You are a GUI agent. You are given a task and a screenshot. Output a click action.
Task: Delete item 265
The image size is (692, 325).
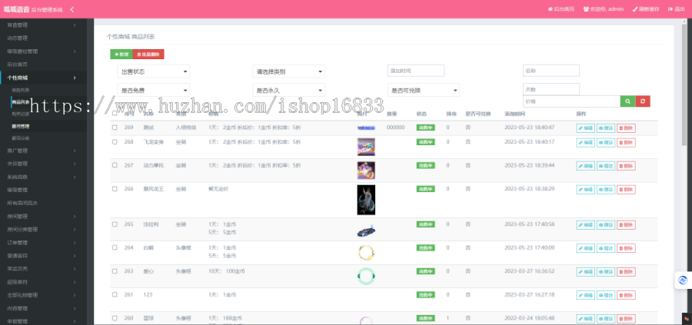pos(626,225)
